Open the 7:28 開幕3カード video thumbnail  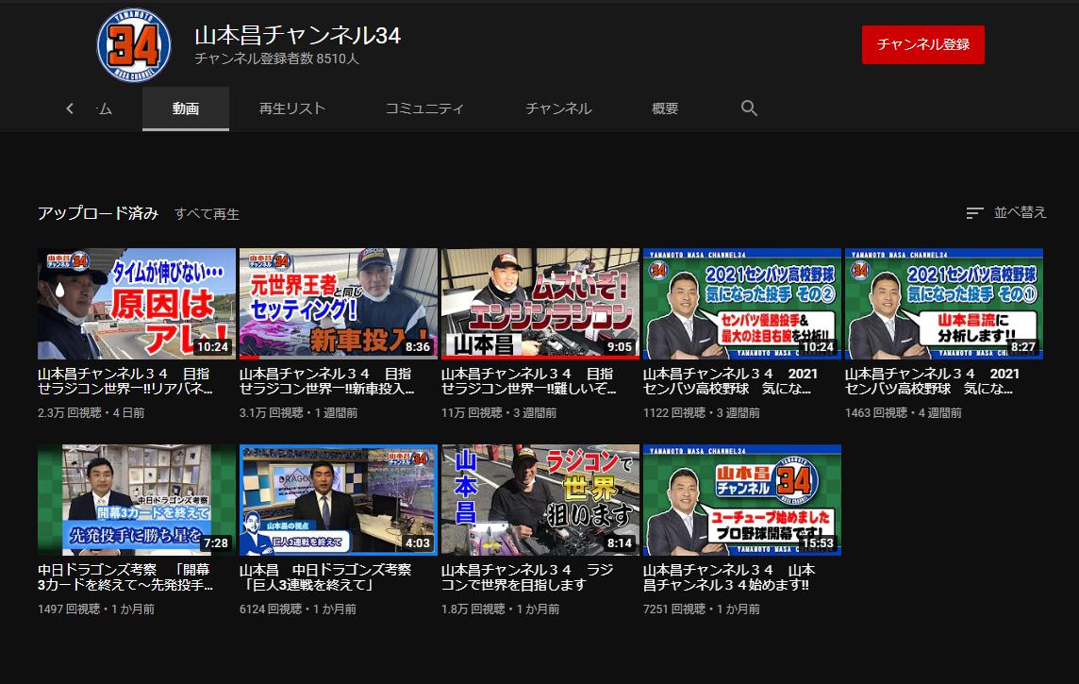click(137, 500)
